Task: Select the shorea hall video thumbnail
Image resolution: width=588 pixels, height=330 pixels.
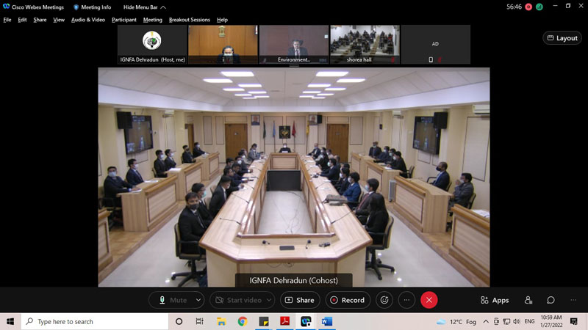Action: pos(365,44)
